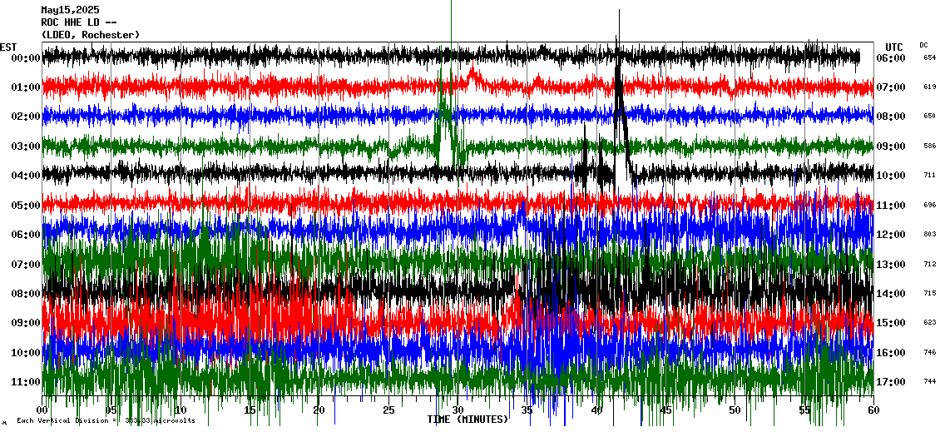940x432 pixels.
Task: Click the DC value 654
Action: [x=929, y=57]
